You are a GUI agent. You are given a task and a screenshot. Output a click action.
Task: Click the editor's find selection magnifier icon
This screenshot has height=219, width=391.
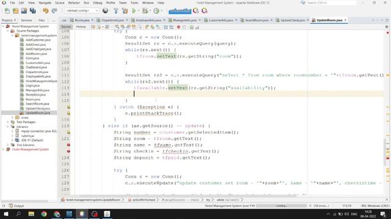pos(117,27)
